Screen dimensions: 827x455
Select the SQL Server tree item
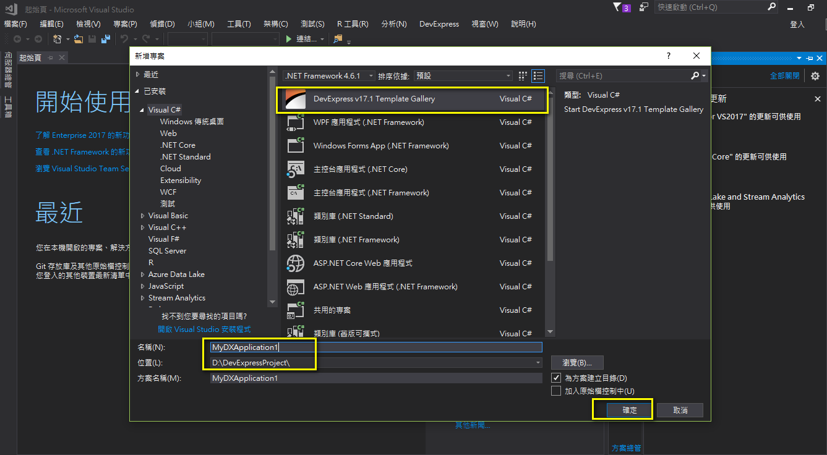click(167, 251)
